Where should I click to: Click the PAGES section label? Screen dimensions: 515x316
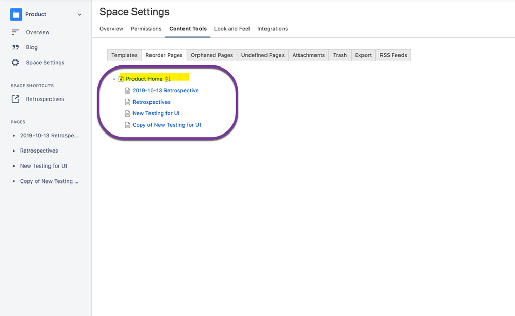click(x=18, y=122)
